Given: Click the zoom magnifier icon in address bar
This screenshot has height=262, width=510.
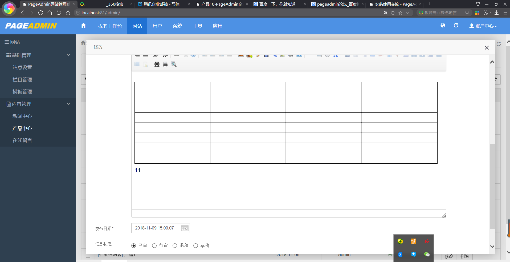Looking at the screenshot, I should pyautogui.click(x=385, y=13).
